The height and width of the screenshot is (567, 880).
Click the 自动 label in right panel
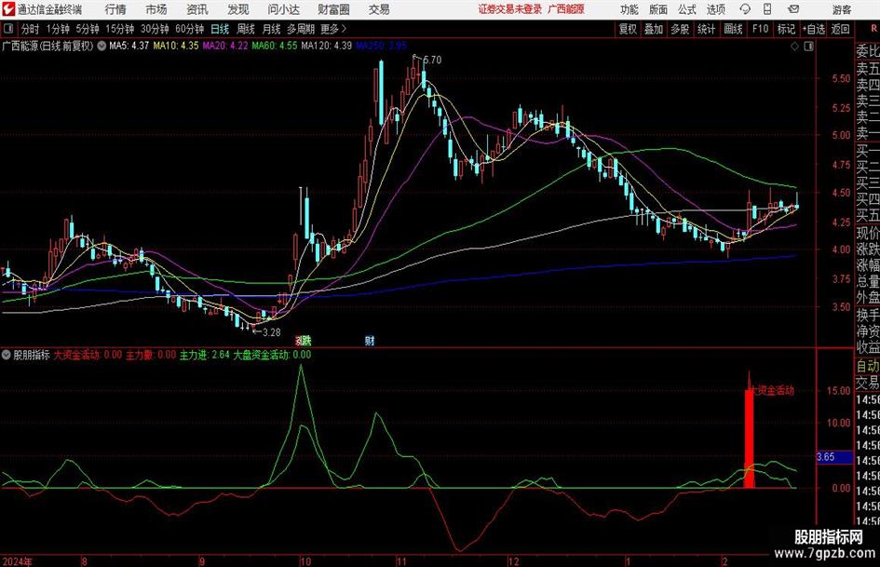point(867,366)
